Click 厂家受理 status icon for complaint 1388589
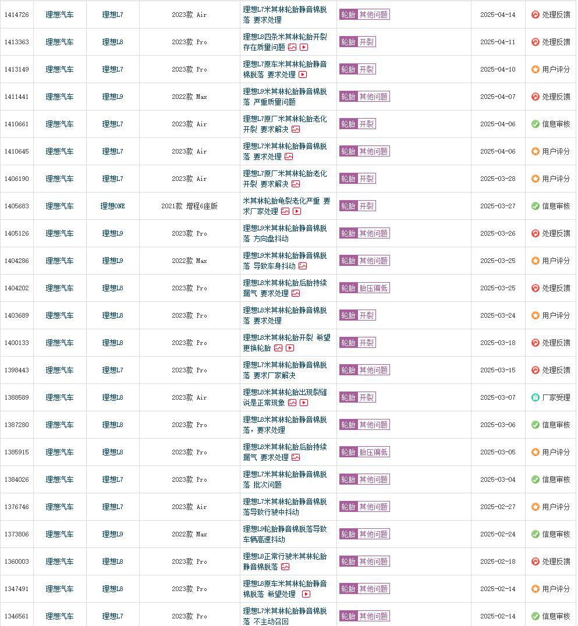The height and width of the screenshot is (626, 578). pos(536,397)
